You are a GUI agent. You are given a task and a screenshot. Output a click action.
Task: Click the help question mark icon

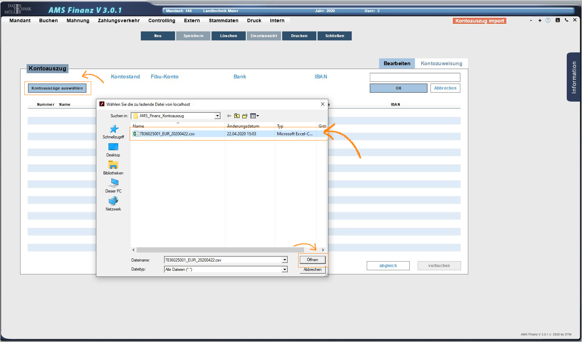pyautogui.click(x=548, y=20)
